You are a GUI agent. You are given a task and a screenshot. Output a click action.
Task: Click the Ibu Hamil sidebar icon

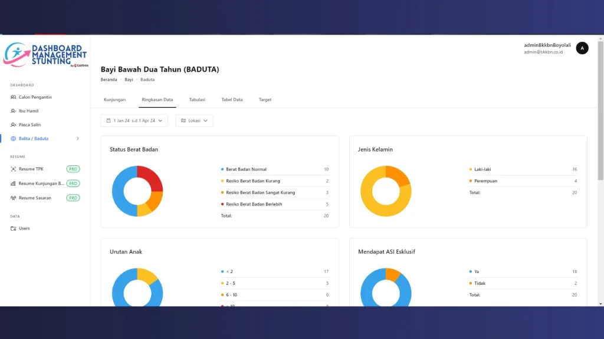(14, 111)
